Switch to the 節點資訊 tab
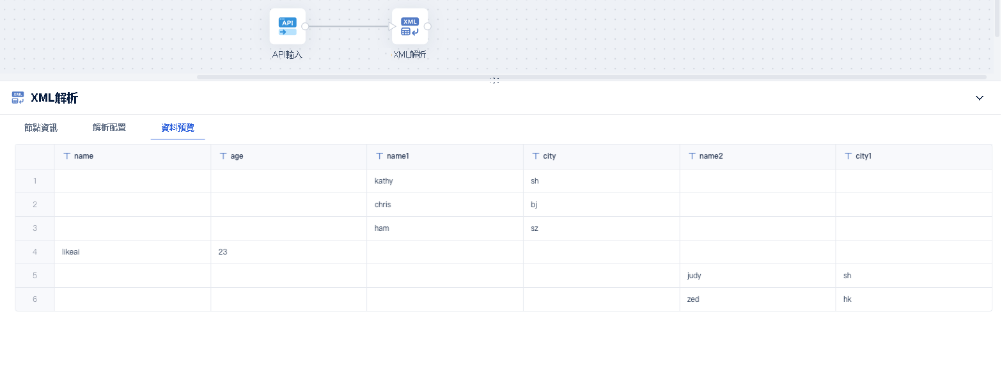Image resolution: width=1002 pixels, height=378 pixels. [41, 128]
